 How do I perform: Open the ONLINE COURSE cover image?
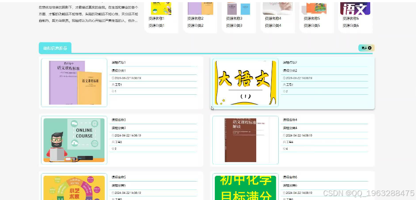click(74, 140)
